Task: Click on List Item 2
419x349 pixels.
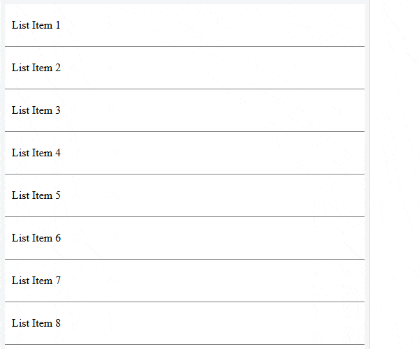Action: click(x=184, y=68)
